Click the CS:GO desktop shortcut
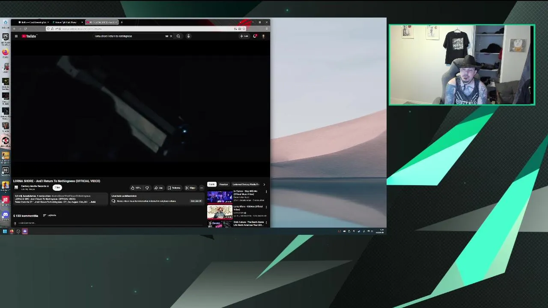This screenshot has height=308, width=548. tap(6, 156)
